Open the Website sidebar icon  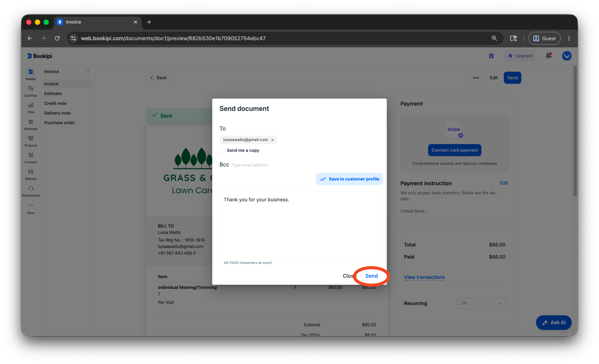click(31, 174)
